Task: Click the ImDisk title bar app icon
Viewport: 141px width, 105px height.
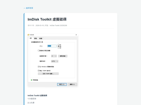Action: [x=28, y=35]
